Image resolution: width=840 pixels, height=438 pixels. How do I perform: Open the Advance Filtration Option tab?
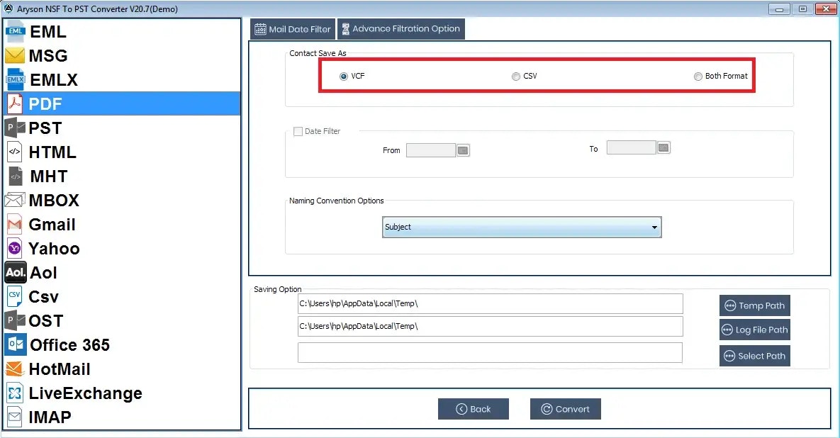point(401,29)
